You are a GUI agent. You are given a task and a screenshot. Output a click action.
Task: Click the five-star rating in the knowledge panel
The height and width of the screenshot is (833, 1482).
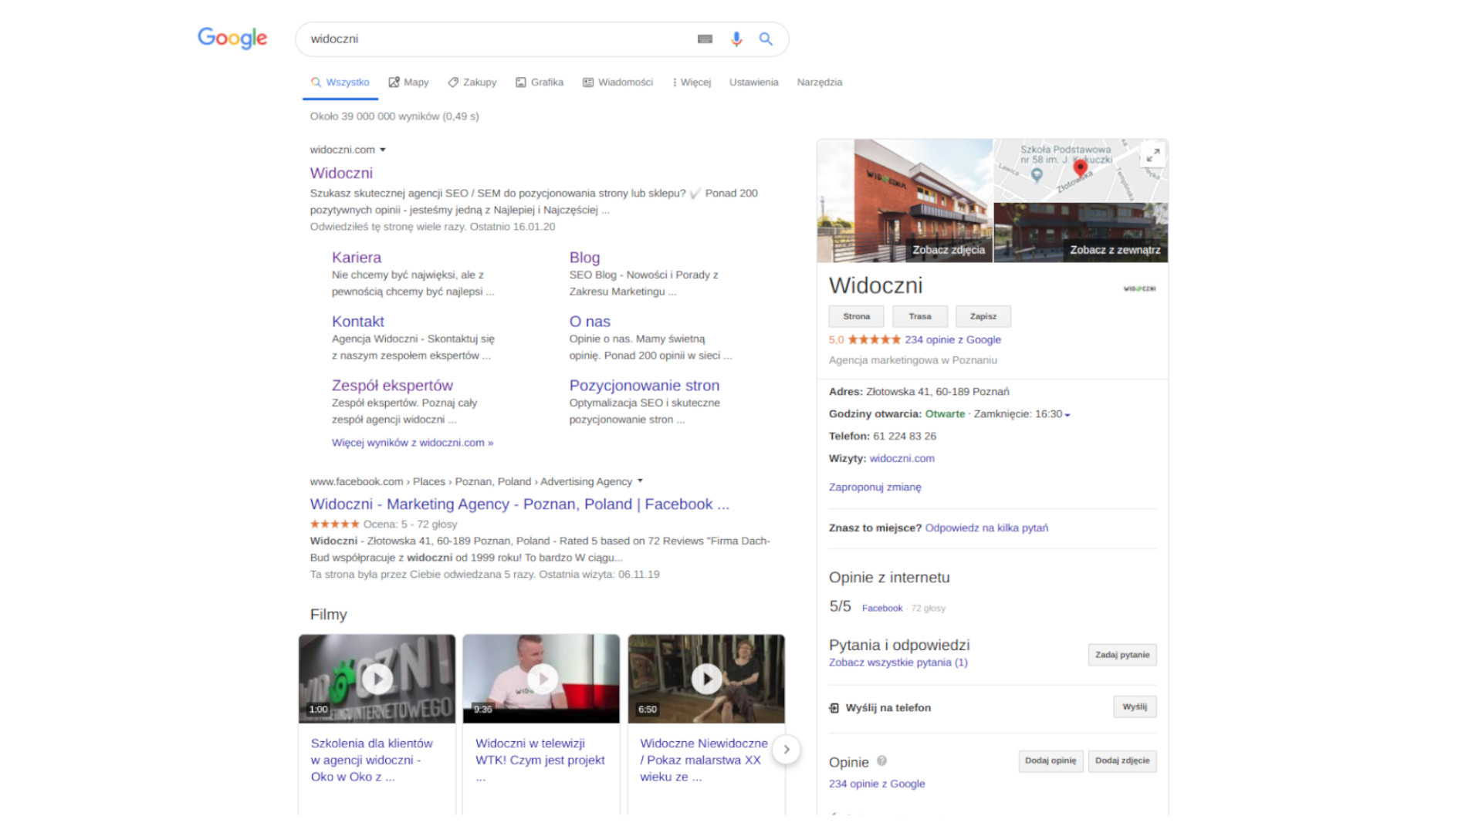pyautogui.click(x=874, y=339)
